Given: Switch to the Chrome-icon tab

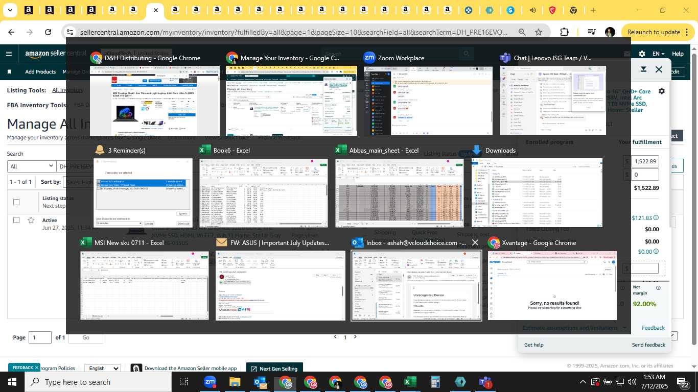Looking at the screenshot, I should tap(573, 10).
